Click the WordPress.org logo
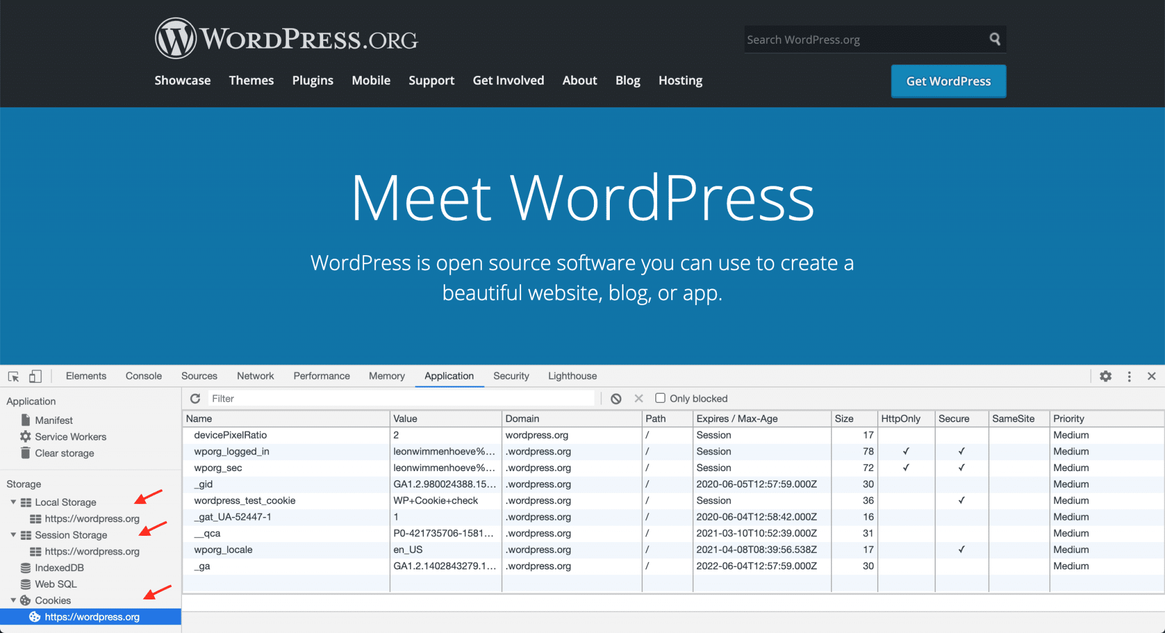 coord(286,38)
